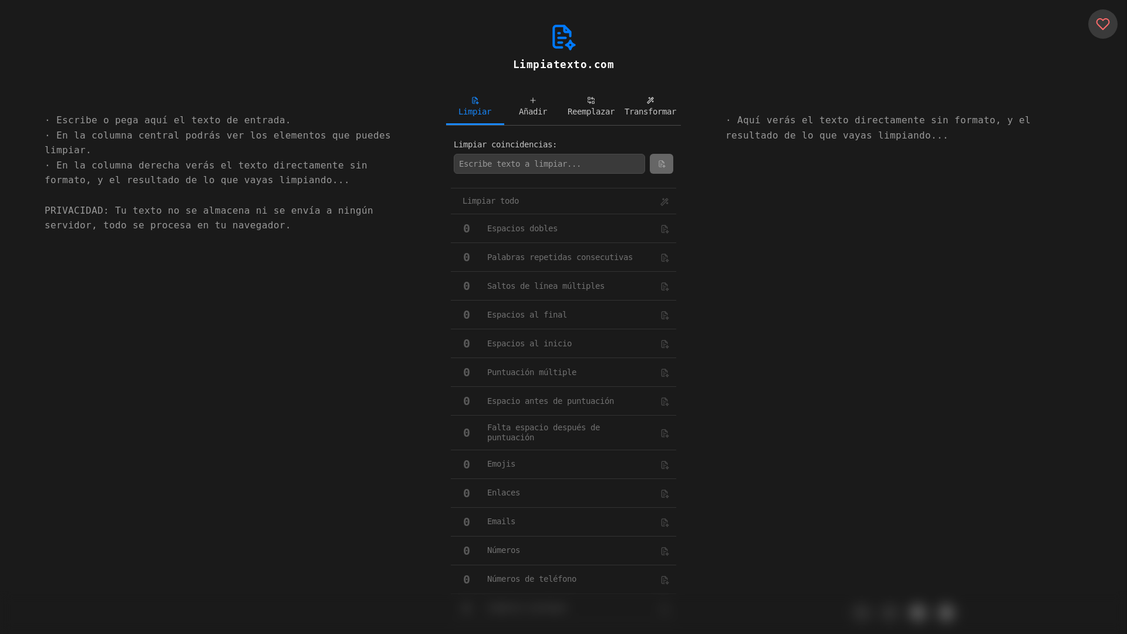Remove Números via its clean icon
This screenshot has height=634, width=1127.
664,551
